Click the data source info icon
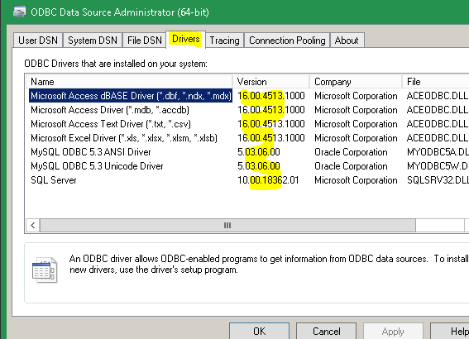Viewport: 469px width, 339px height. click(45, 270)
